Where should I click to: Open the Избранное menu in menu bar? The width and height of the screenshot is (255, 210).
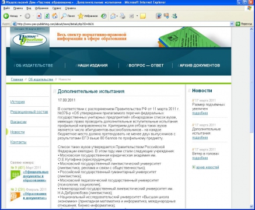[x=41, y=8]
